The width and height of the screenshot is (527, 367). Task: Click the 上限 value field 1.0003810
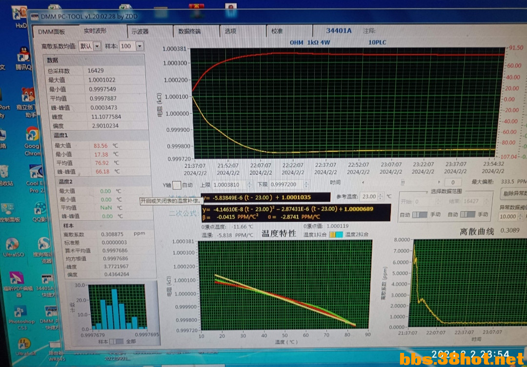click(229, 184)
